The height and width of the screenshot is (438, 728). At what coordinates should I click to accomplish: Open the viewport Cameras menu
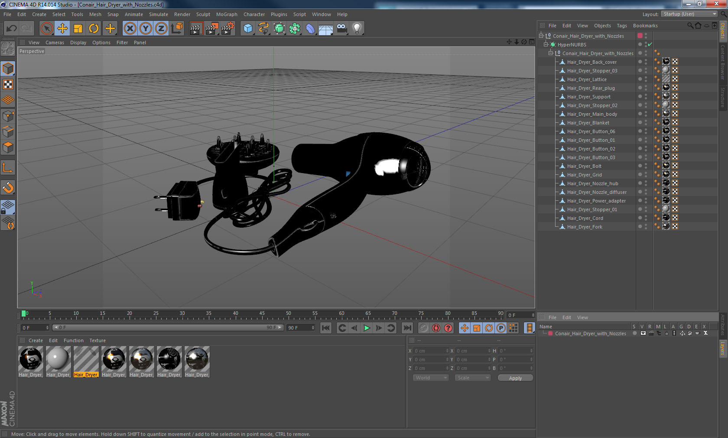coord(55,42)
